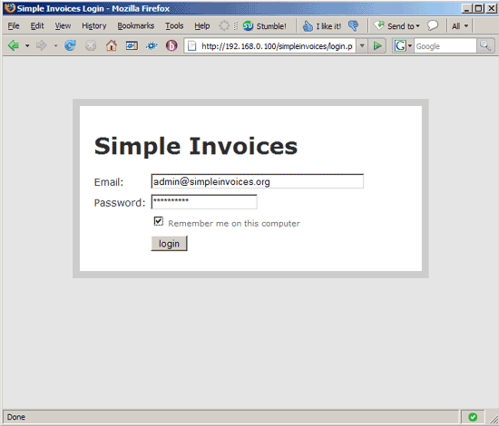Click the Password: label
Viewport: 499px width, 426px height.
point(120,202)
